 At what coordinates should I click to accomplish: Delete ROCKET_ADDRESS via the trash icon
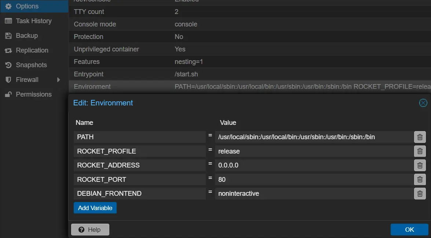420,165
